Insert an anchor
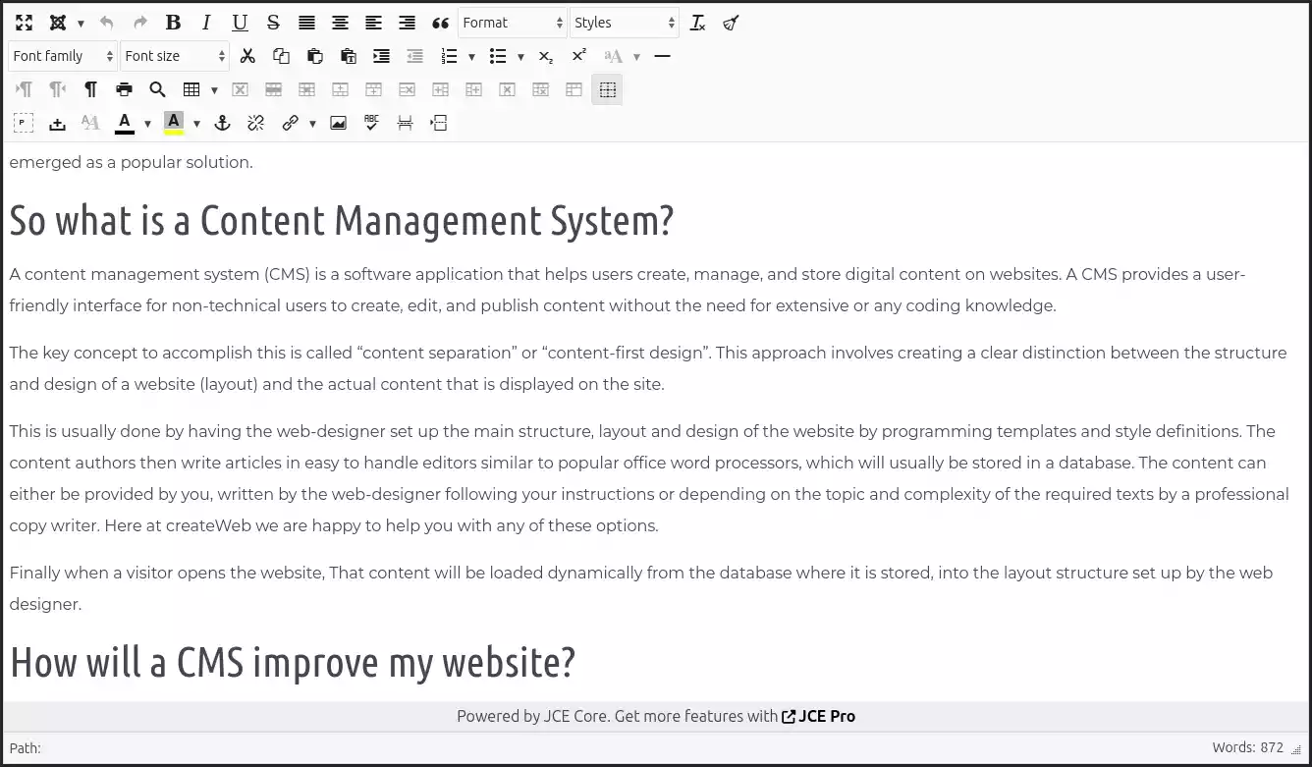The height and width of the screenshot is (767, 1312). click(x=222, y=123)
